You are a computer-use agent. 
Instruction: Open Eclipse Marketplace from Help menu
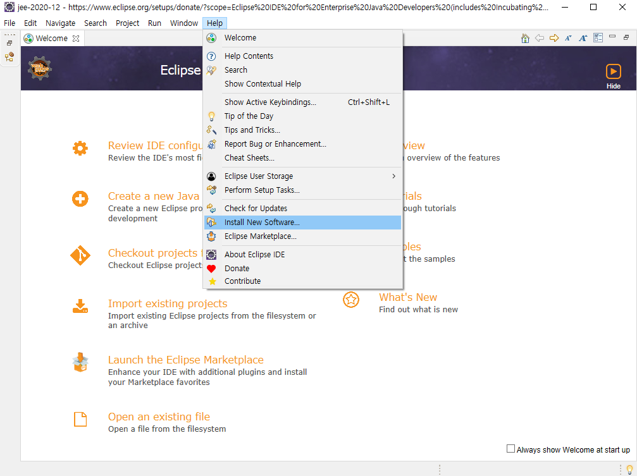point(302,236)
